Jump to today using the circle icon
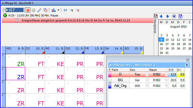The image size is (193, 108). [174, 16]
